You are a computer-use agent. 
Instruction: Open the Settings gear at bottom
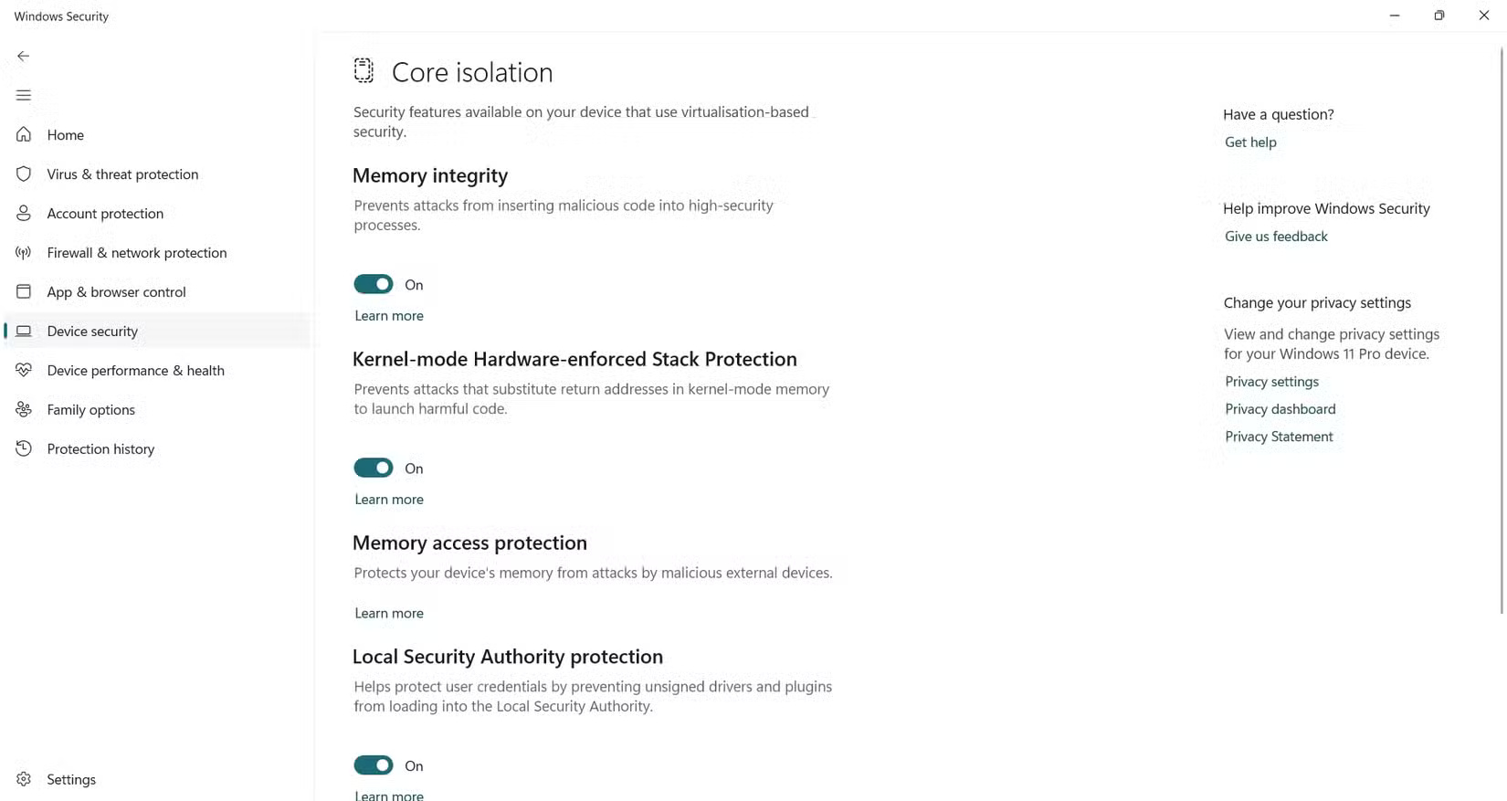point(25,779)
